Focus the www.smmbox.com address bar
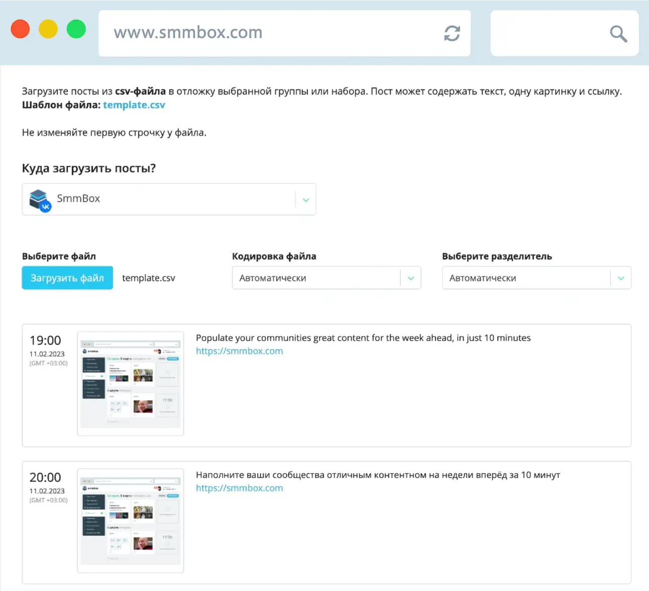This screenshot has width=649, height=591. click(284, 33)
